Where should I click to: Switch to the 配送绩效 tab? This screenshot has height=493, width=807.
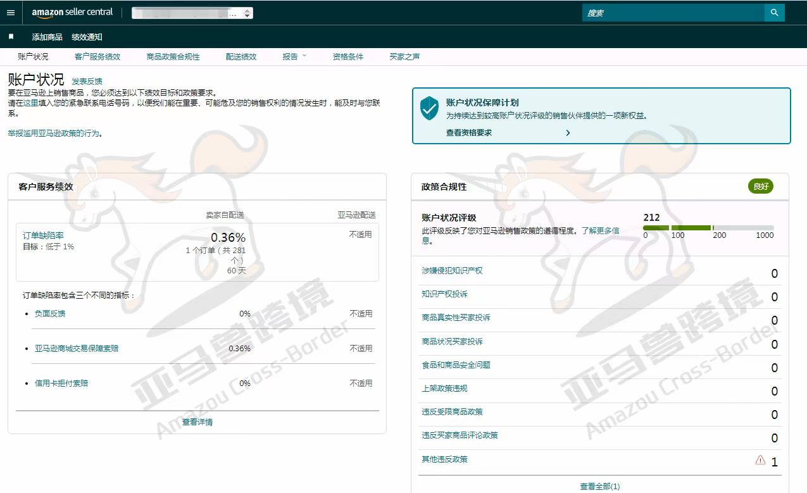tap(241, 56)
